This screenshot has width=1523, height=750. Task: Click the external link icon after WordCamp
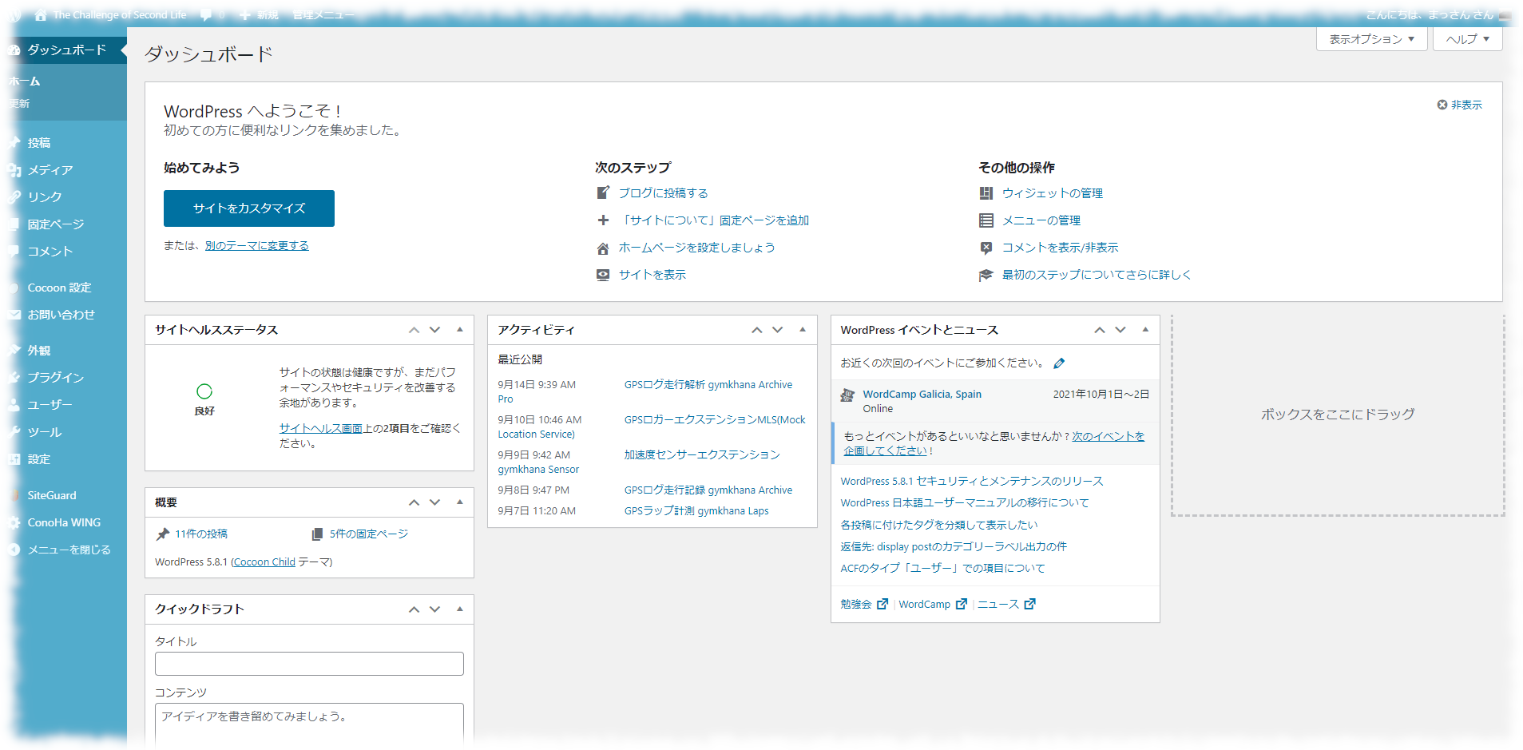pos(962,604)
